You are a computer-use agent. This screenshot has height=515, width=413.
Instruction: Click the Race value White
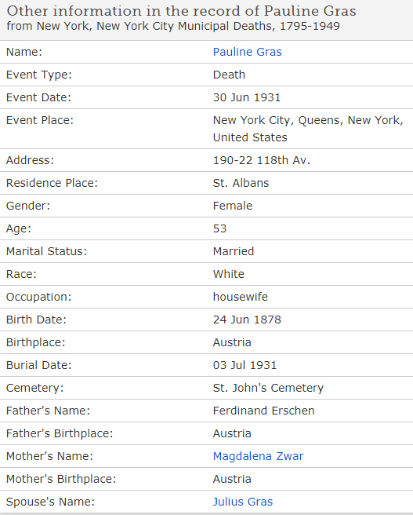(229, 274)
